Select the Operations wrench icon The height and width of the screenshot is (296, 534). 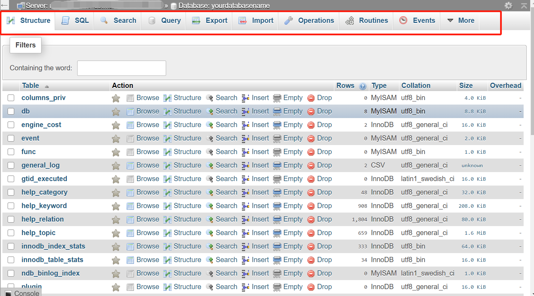click(x=288, y=20)
